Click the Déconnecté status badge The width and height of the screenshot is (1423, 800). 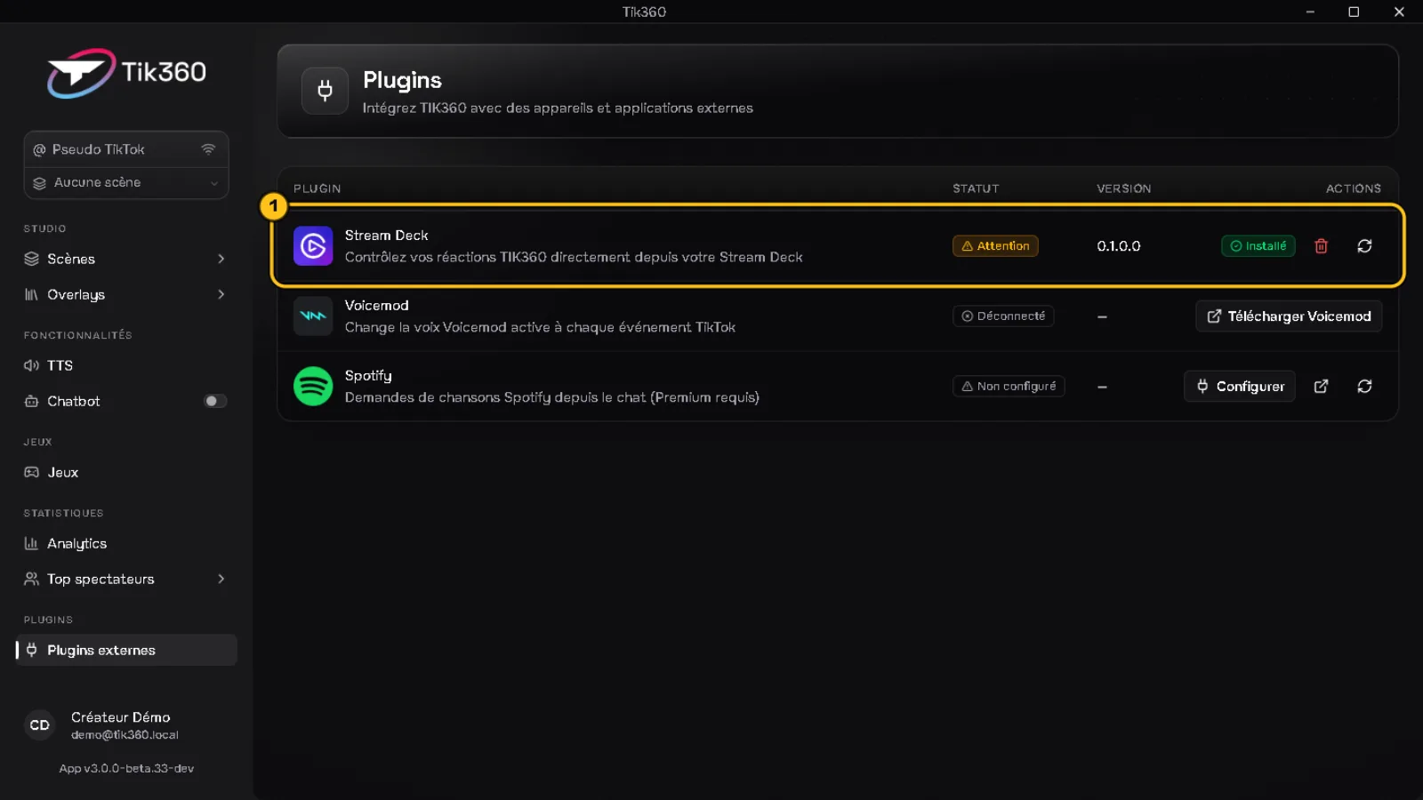(x=1003, y=316)
